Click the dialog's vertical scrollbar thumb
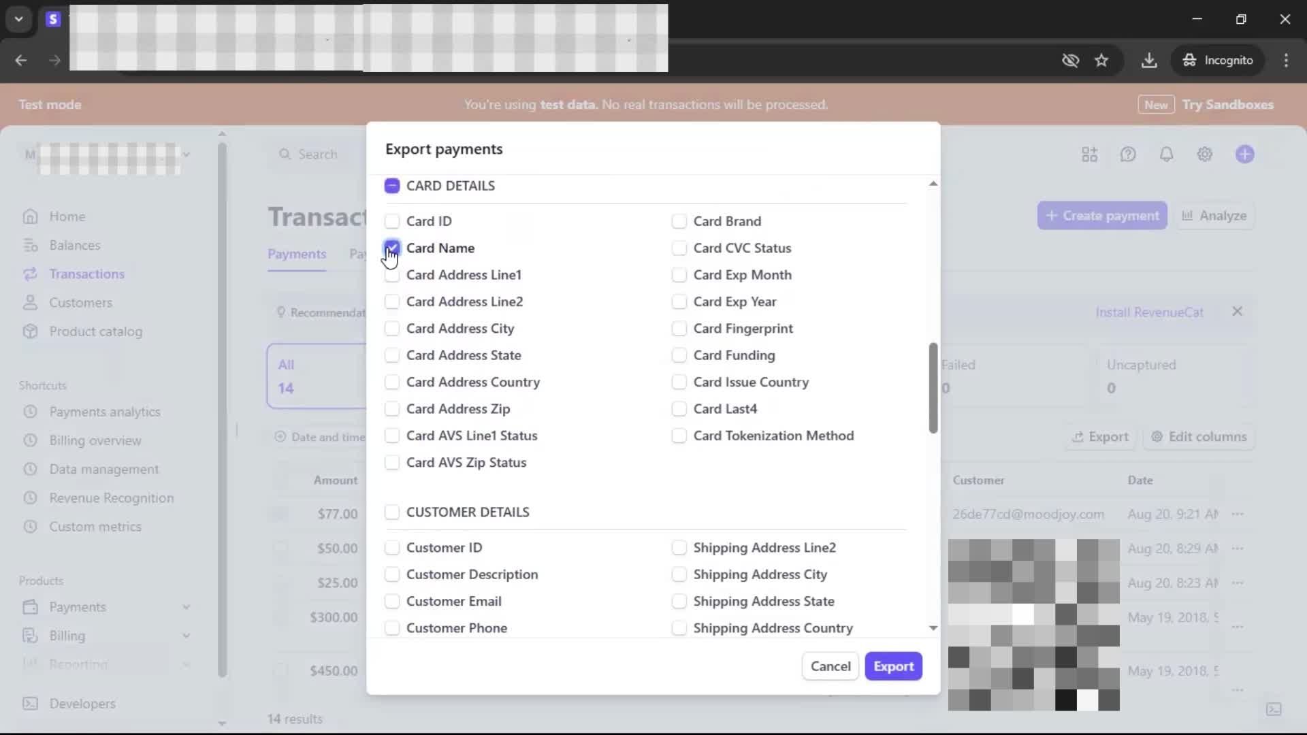Screen dimensions: 1307x735 tap(933, 388)
